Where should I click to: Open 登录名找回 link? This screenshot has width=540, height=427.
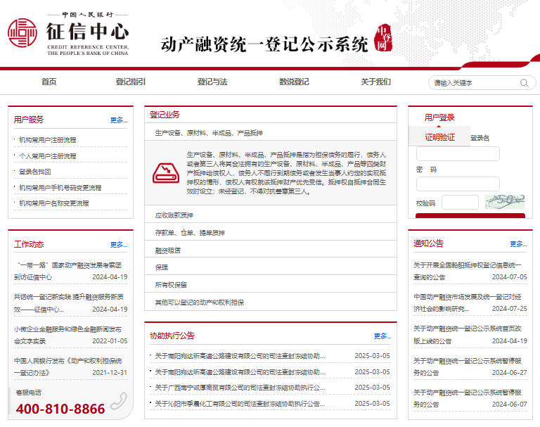click(x=34, y=172)
